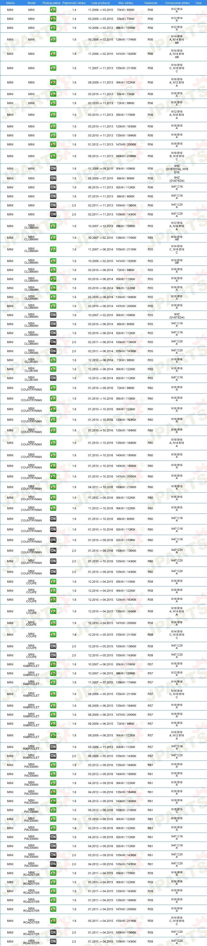Image resolution: width=207 pixels, height=946 pixels.
Task: Click the Rodzaj paliwa column header
Action: pyautogui.click(x=51, y=3)
